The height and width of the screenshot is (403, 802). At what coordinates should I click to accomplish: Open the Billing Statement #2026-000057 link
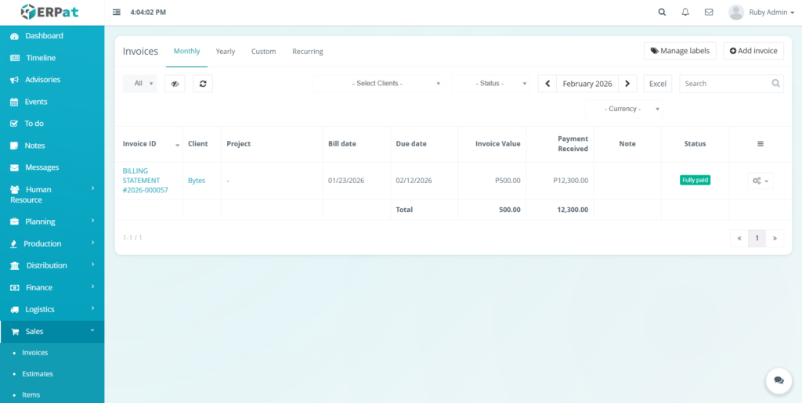[x=145, y=181]
